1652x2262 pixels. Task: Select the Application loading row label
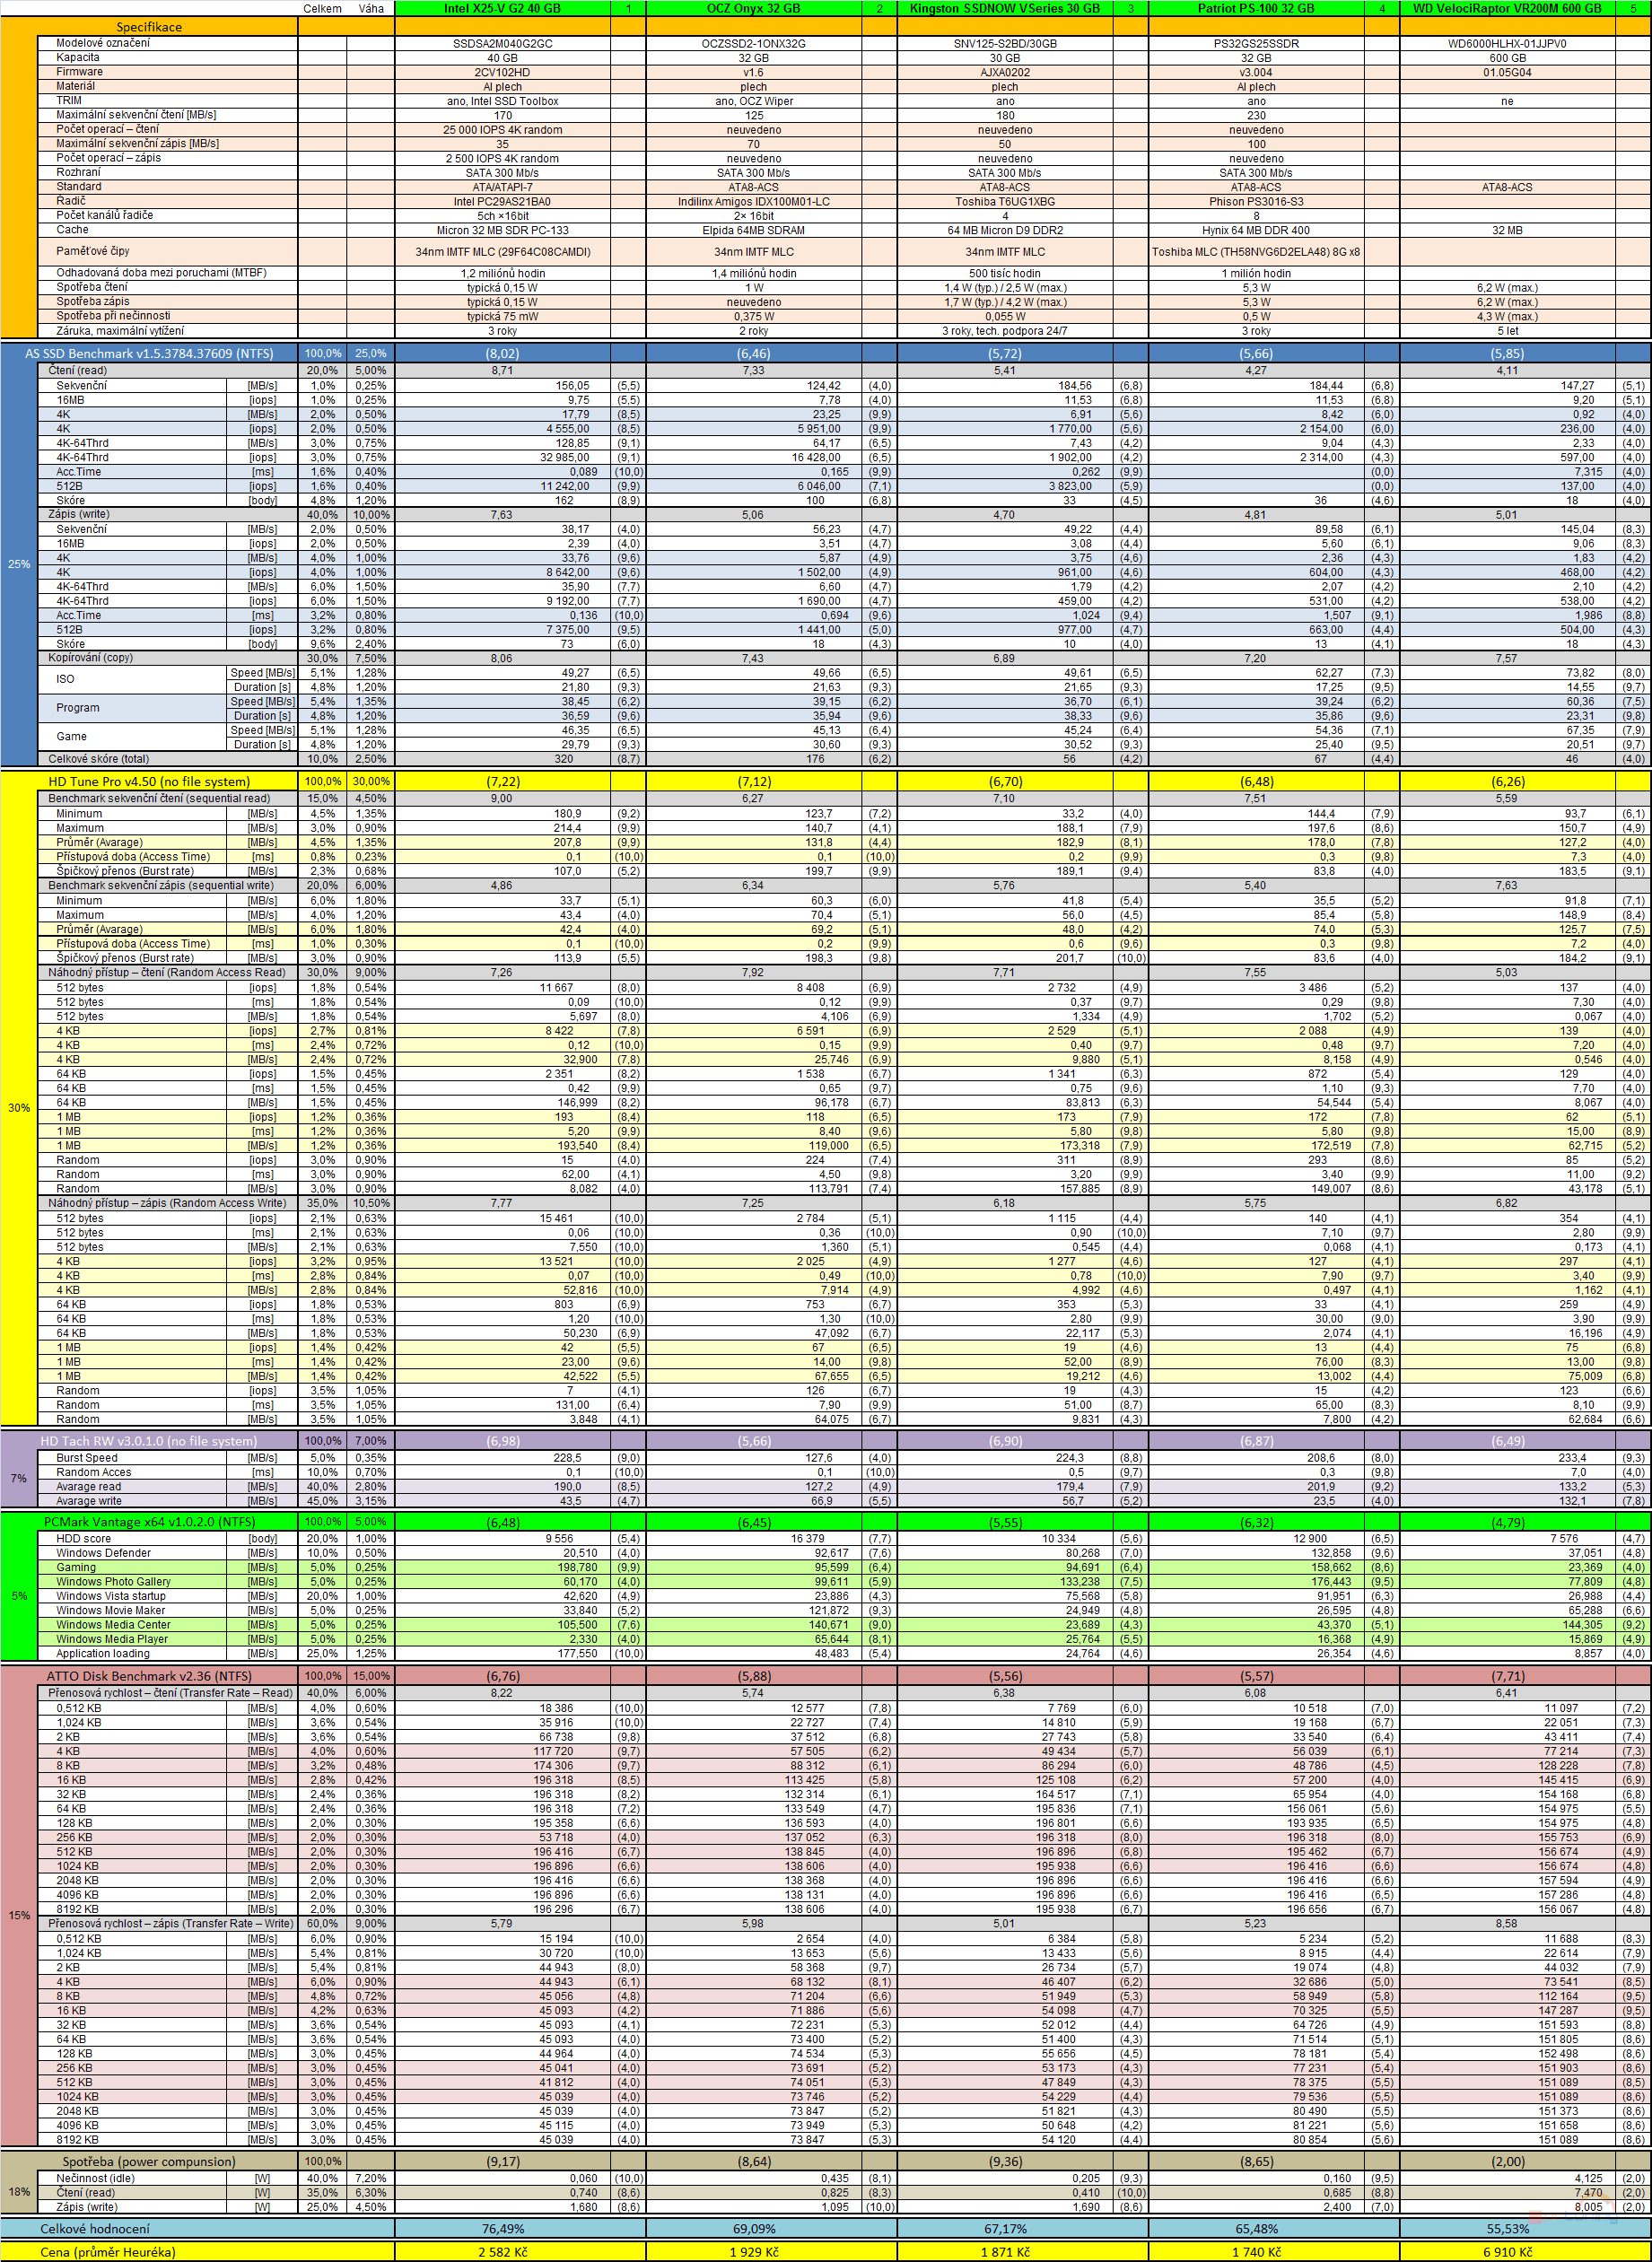(x=103, y=1654)
